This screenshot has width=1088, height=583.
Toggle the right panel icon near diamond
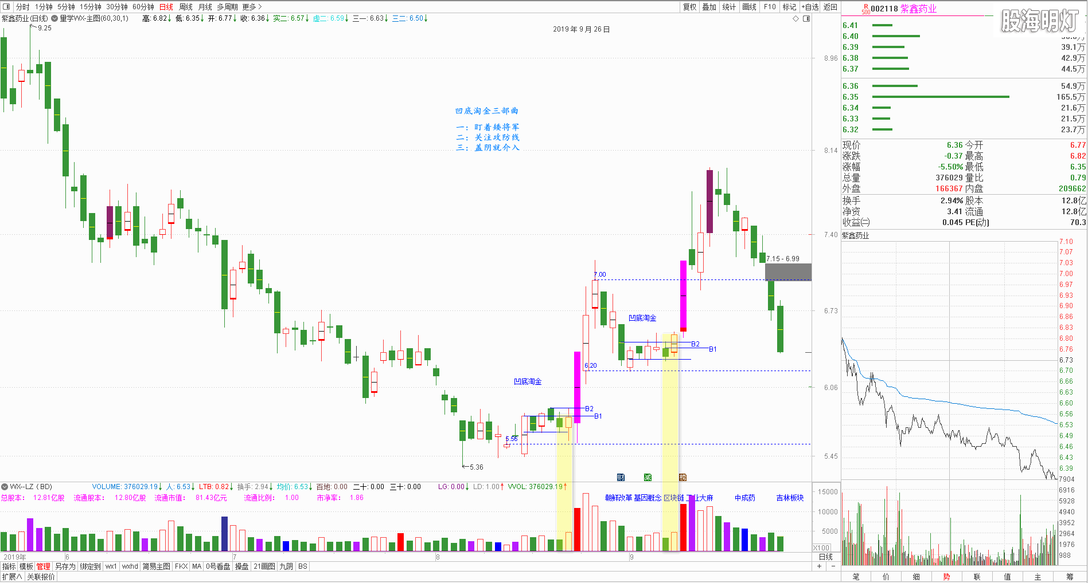[x=806, y=19]
